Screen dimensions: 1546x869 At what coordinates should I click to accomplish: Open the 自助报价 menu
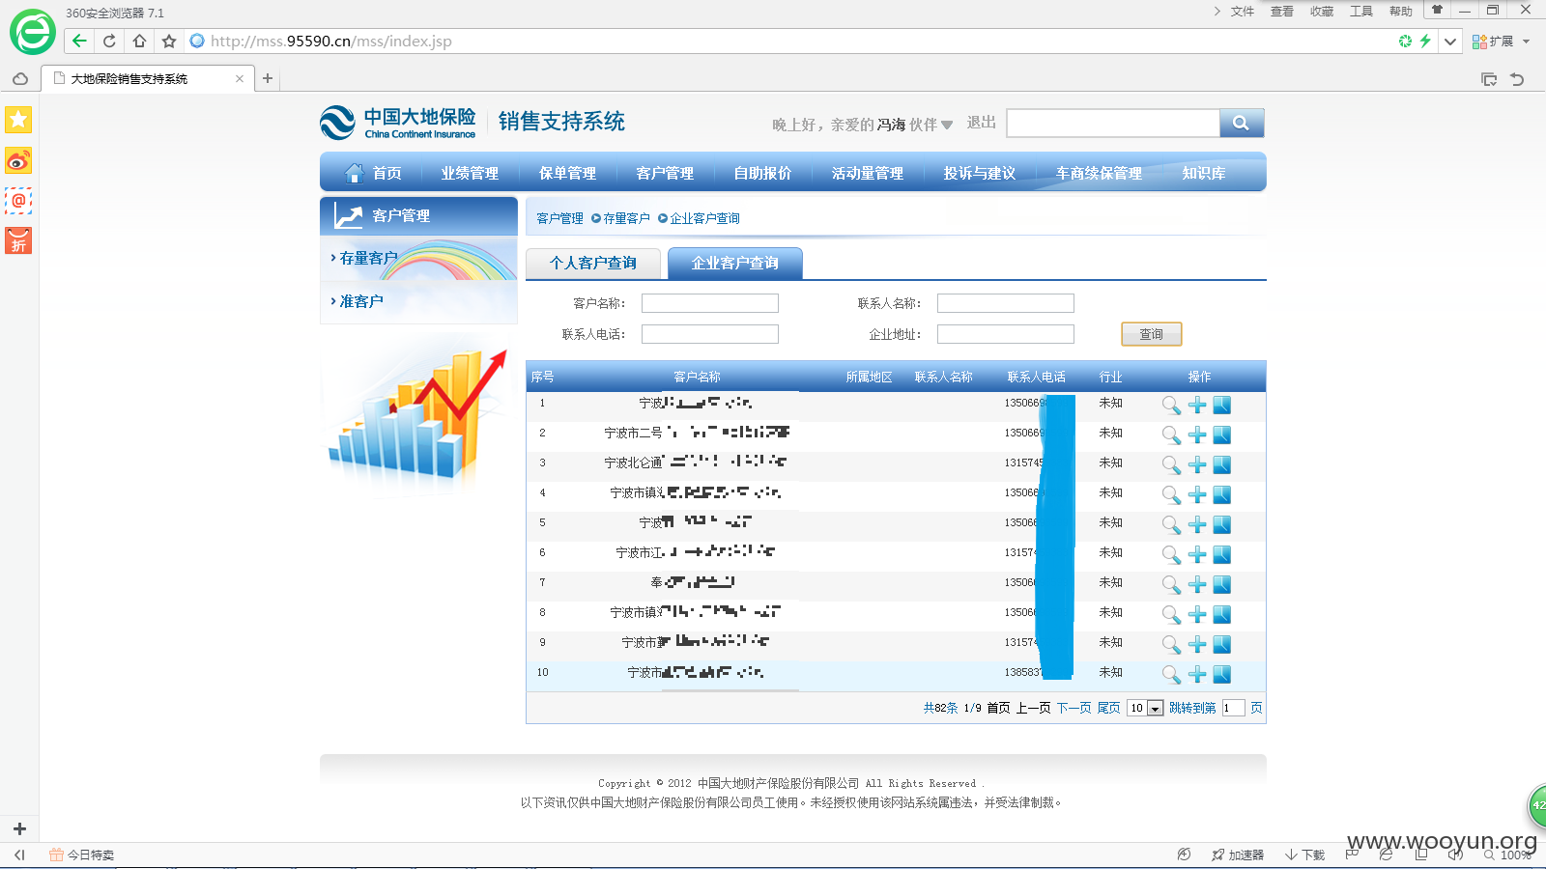762,173
